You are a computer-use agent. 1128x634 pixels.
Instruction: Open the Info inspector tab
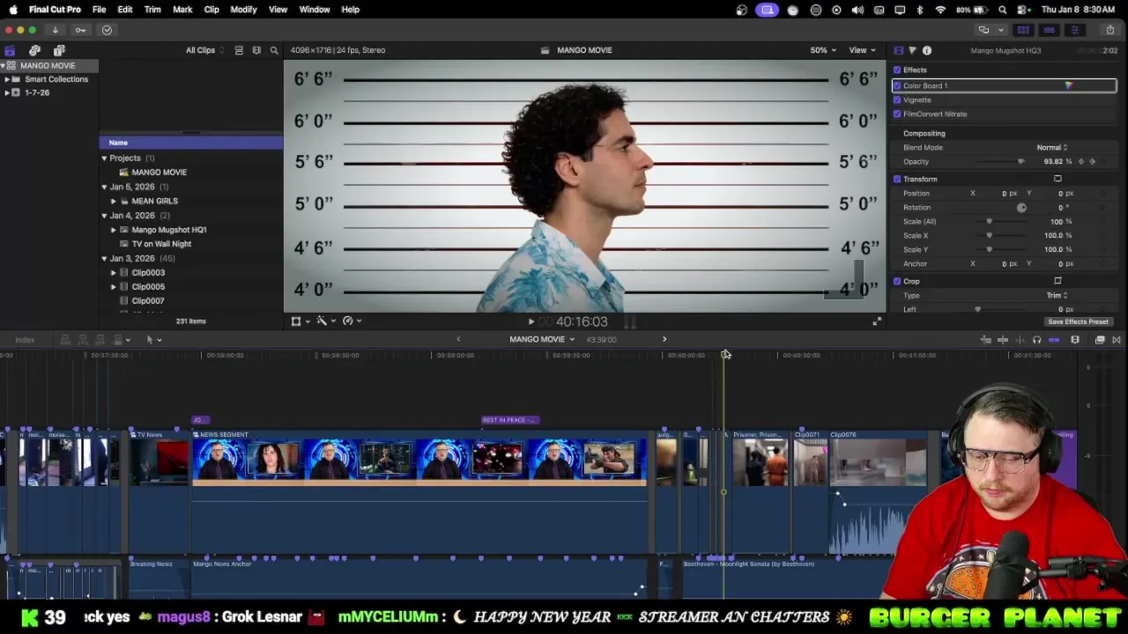pos(926,50)
